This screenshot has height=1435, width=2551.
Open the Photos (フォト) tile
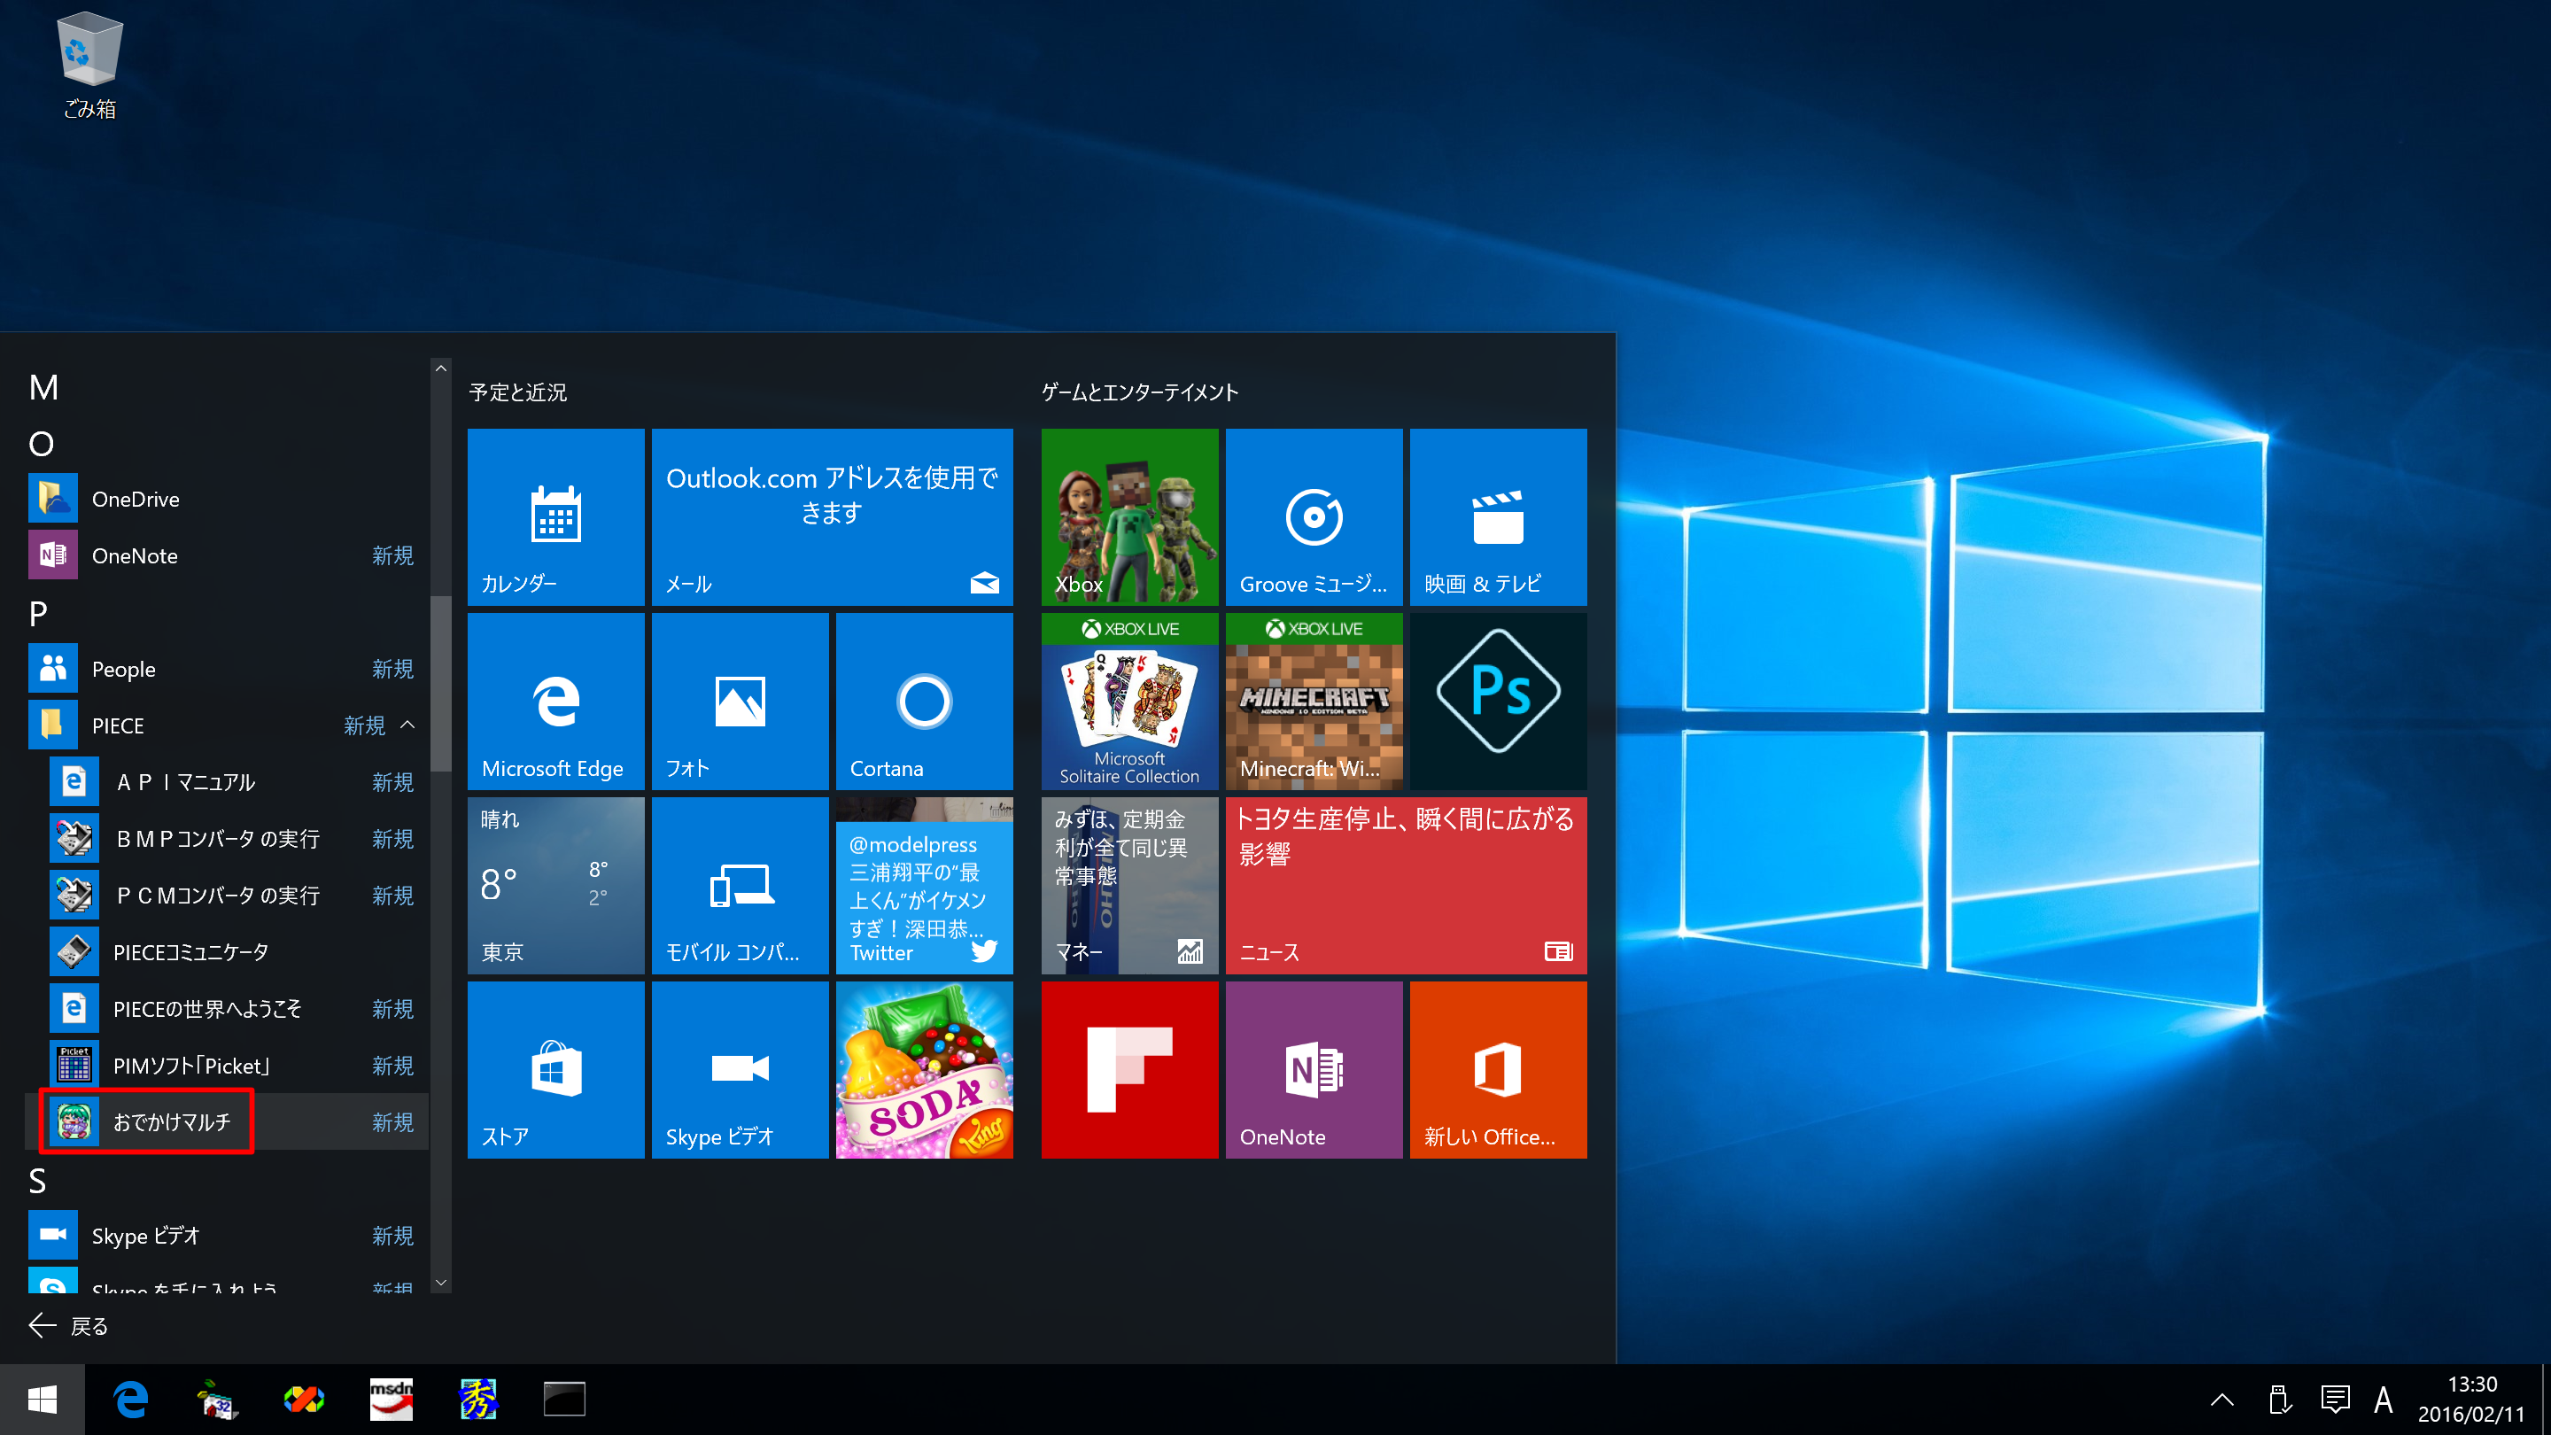(740, 700)
